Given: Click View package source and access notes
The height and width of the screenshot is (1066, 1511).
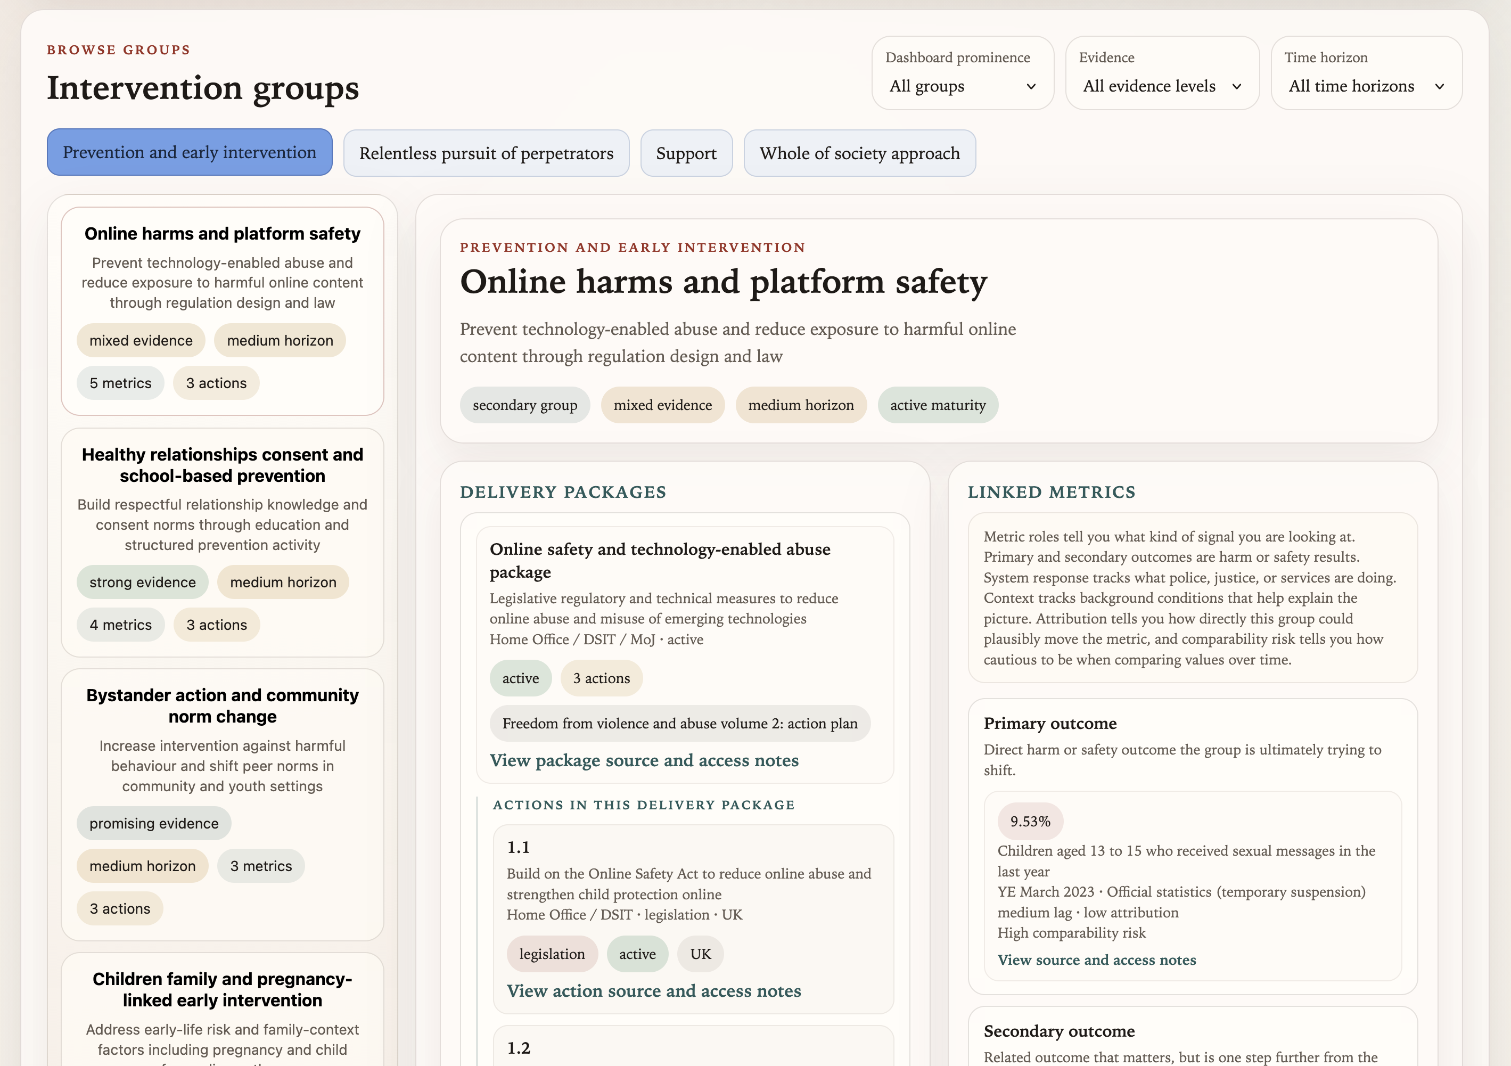Looking at the screenshot, I should 644,761.
